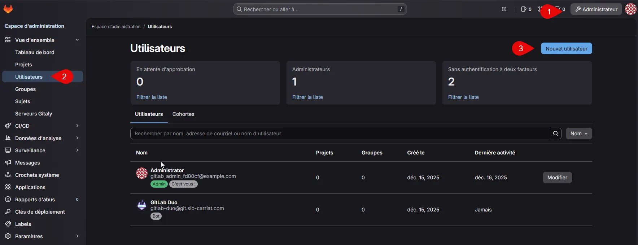Focus the user search input field

point(339,134)
